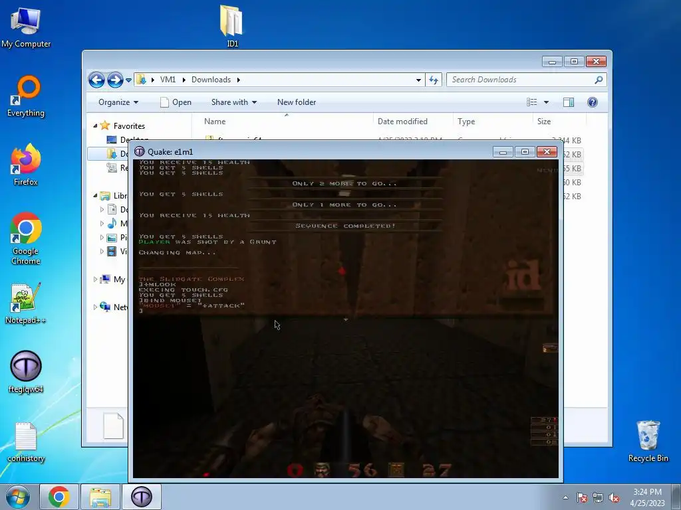
Task: Expand the Pictures library node
Action: [102, 238]
